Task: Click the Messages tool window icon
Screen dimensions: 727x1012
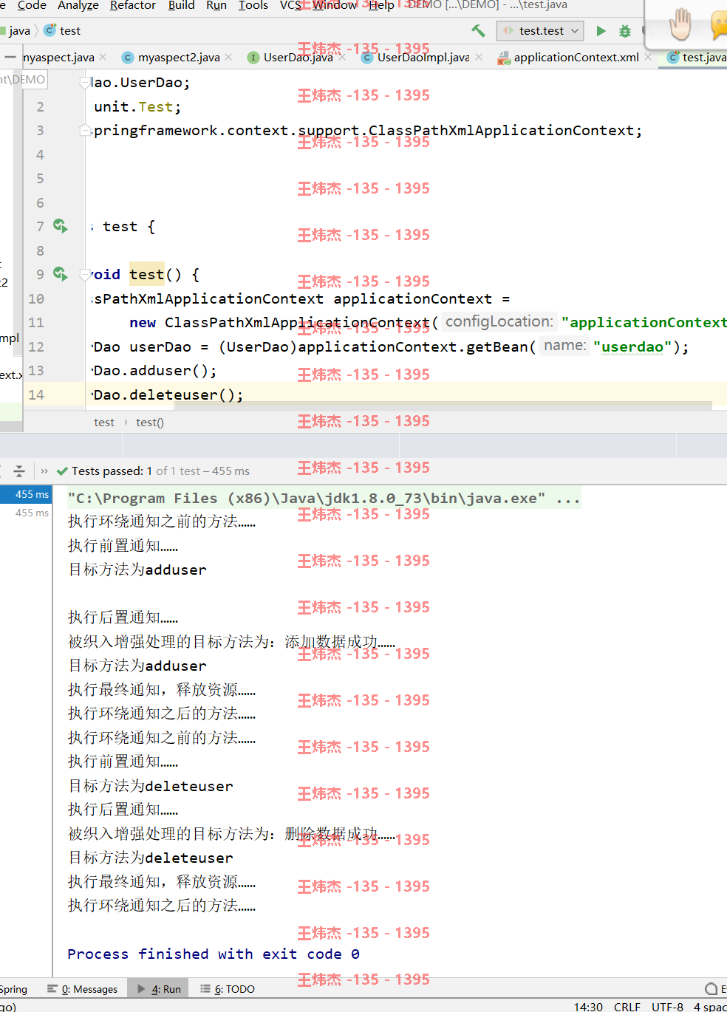Action: pyautogui.click(x=52, y=988)
